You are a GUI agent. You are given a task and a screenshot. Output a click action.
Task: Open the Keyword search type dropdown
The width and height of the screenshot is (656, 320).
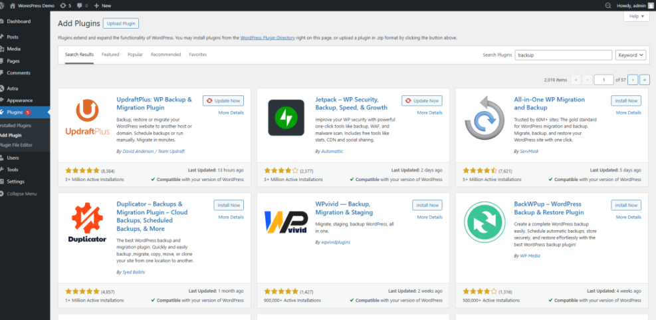click(631, 55)
